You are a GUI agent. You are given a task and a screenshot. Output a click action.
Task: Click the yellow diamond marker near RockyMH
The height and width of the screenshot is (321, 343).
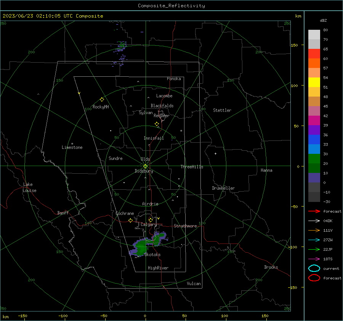pyautogui.click(x=102, y=100)
